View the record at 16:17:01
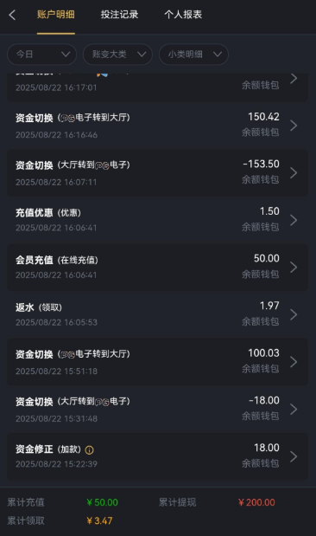Viewport: 316px width, 536px height. pyautogui.click(x=157, y=87)
